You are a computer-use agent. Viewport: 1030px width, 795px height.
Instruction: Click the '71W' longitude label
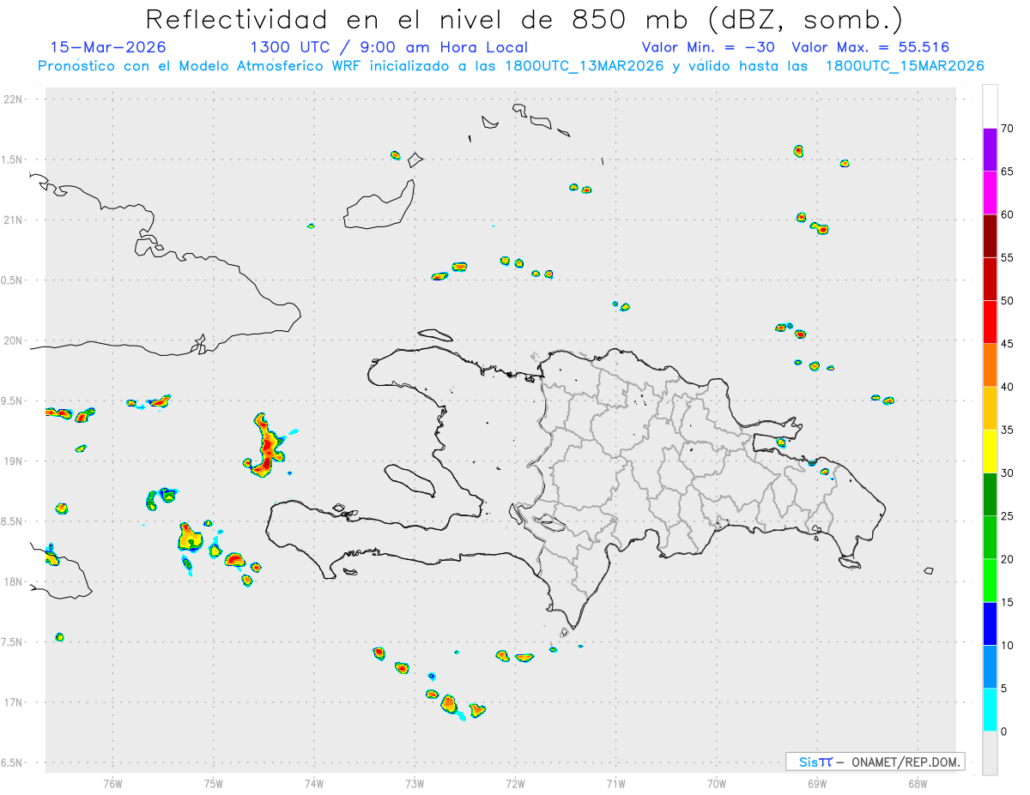[x=615, y=784]
